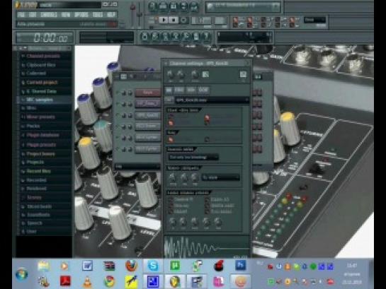Mute the Kick channel with its green LED
The height and width of the screenshot is (289, 386).
click(x=118, y=93)
